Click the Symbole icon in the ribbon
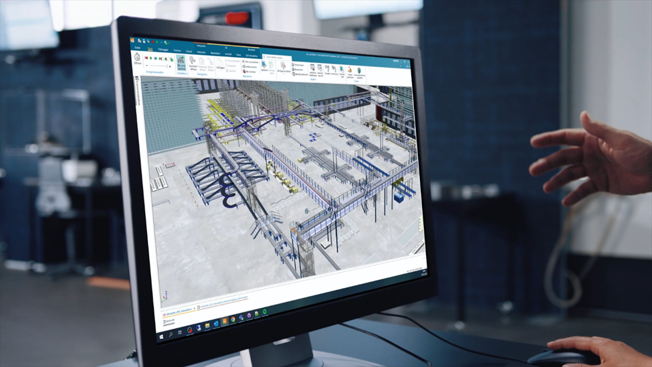This screenshot has width=652, height=367. tap(264, 66)
